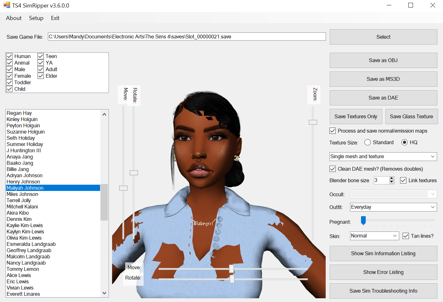Screen dimensions: 443x302
Task: Open the Setup menu
Action: click(x=36, y=18)
